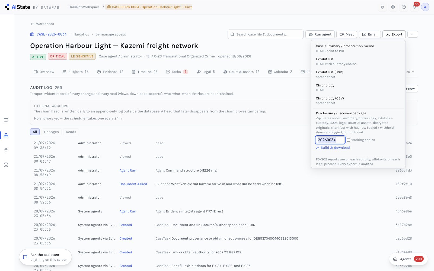Click the manage access link
This screenshot has width=434, height=271.
click(x=111, y=34)
